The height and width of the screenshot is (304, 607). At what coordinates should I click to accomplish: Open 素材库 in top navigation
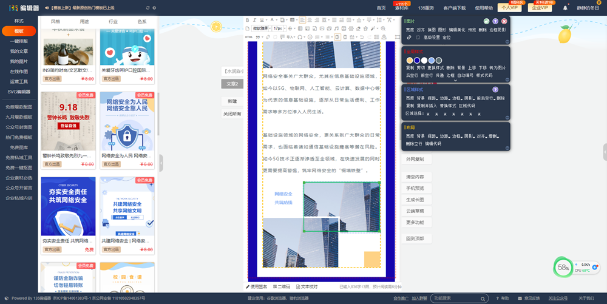tap(401, 8)
